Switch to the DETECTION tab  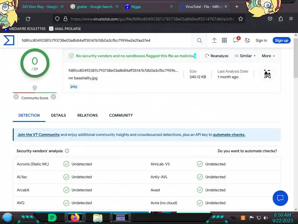click(x=29, y=115)
